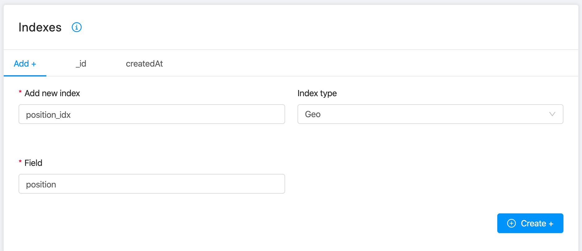Click the red asterisk beside Add new index
The height and width of the screenshot is (251, 582).
(x=20, y=92)
